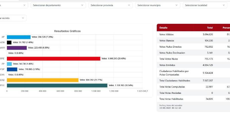Select the black ADN bar
230x129 pixels.
tap(9, 42)
